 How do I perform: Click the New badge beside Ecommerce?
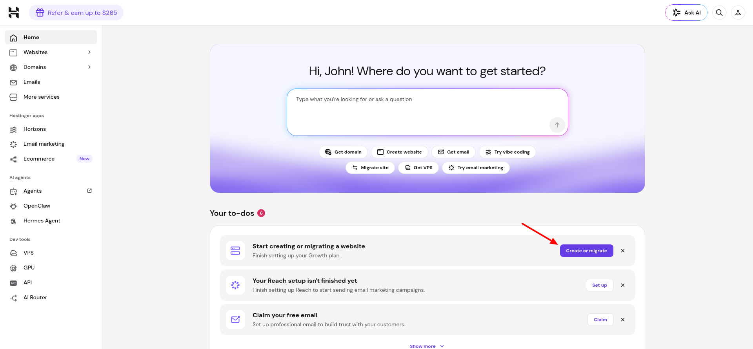(84, 159)
